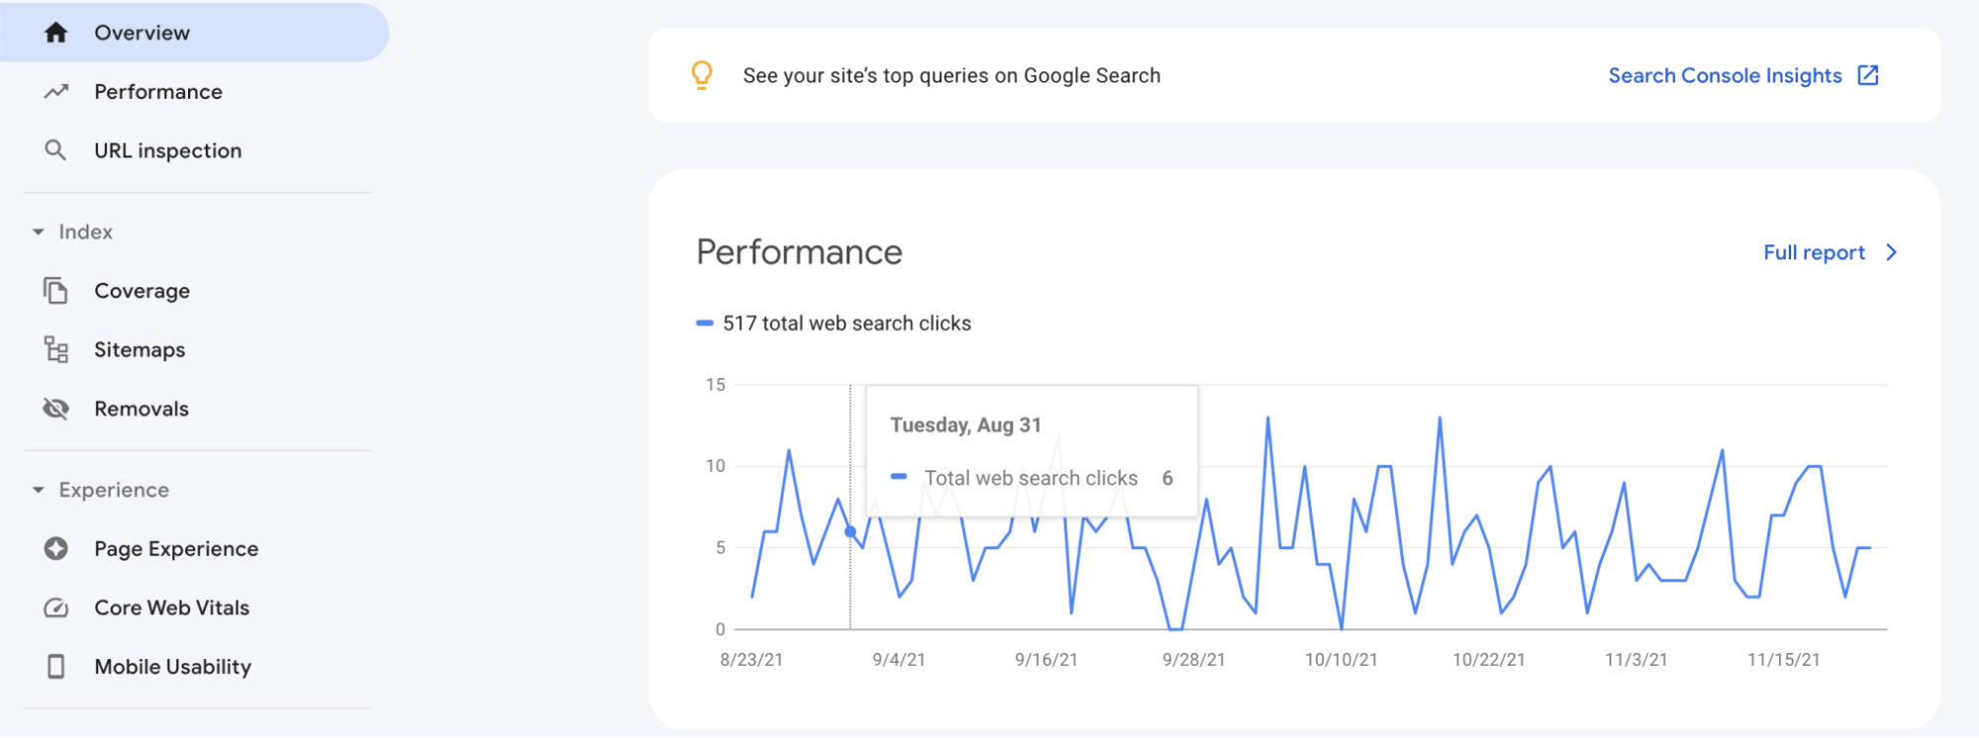Click the Core Web Vitals gauge icon

point(56,608)
